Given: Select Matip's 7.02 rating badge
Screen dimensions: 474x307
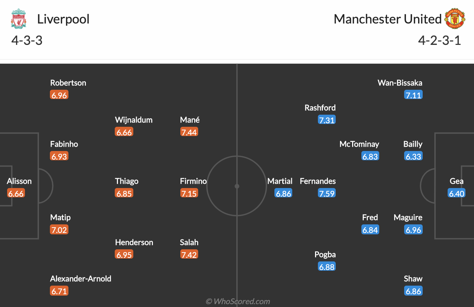Looking at the screenshot, I should tap(59, 230).
